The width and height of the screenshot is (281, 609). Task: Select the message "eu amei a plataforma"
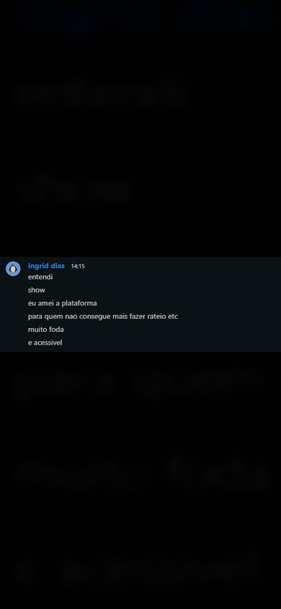pos(62,303)
